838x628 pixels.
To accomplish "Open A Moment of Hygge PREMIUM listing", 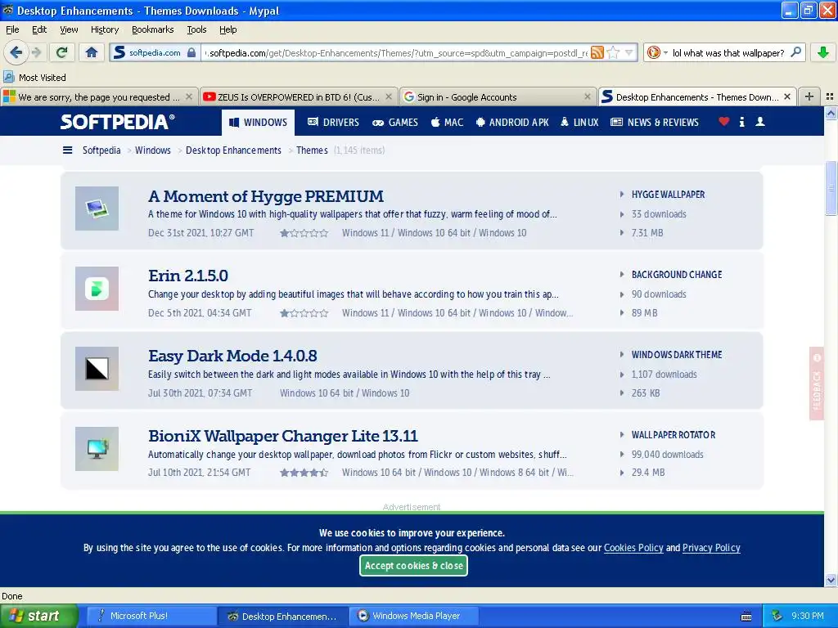I will pos(266,196).
